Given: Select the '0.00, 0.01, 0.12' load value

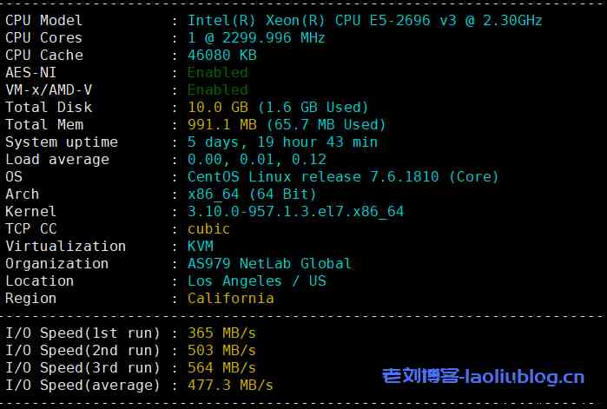Looking at the screenshot, I should [x=257, y=160].
